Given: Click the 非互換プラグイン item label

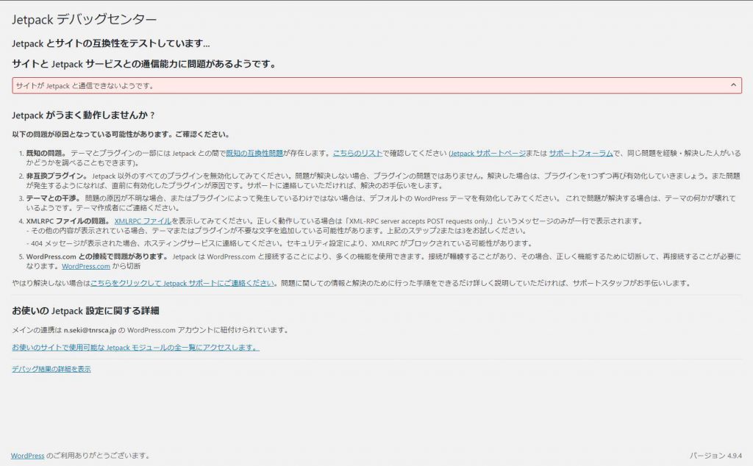Looking at the screenshot, I should (x=57, y=176).
